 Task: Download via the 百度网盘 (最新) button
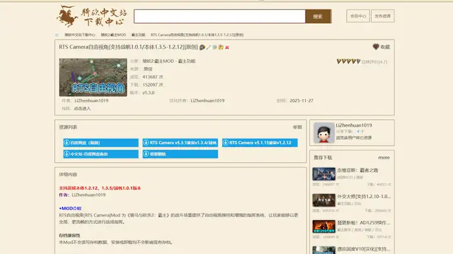coord(101,142)
